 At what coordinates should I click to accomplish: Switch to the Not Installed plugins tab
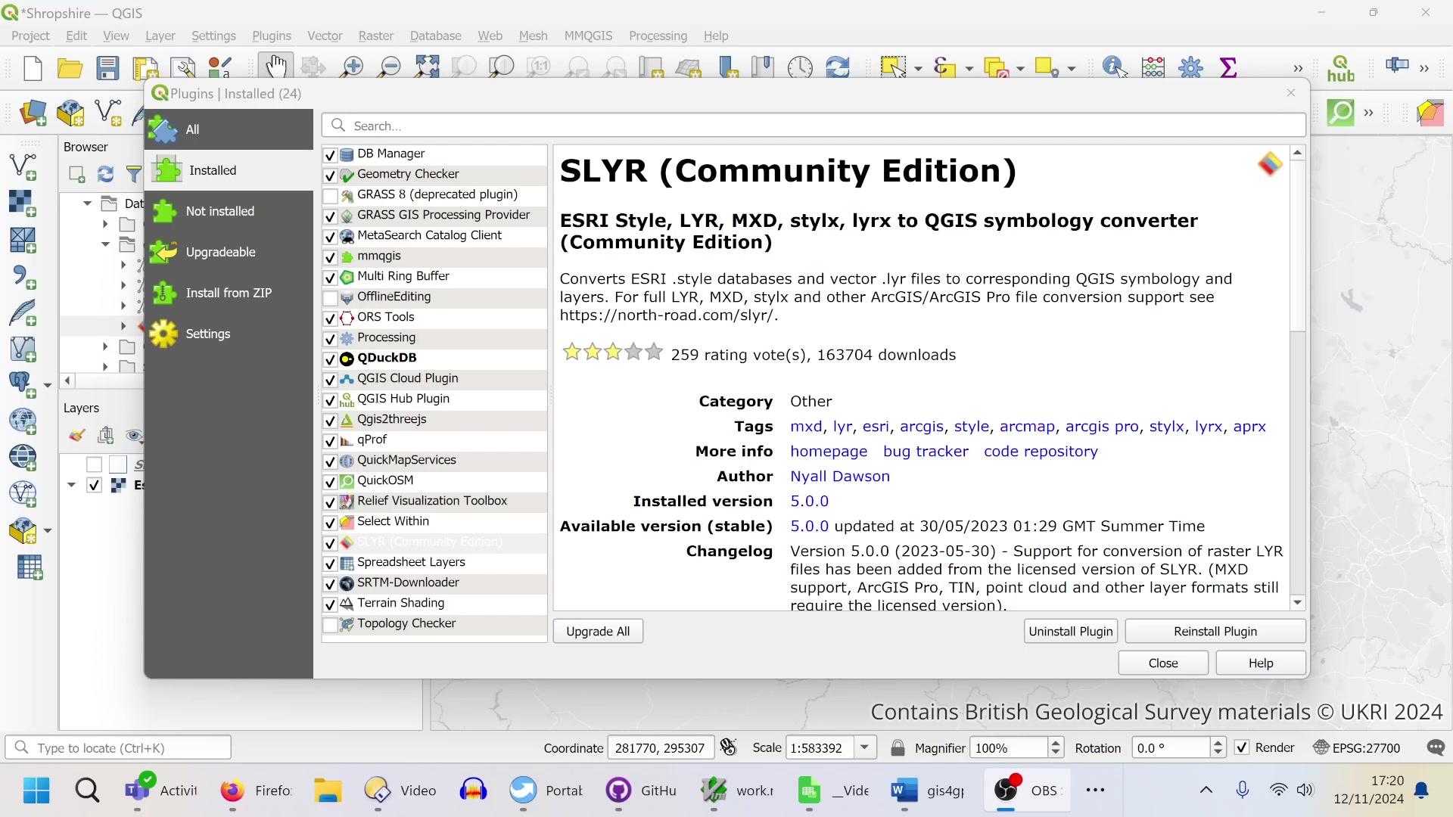coord(219,212)
